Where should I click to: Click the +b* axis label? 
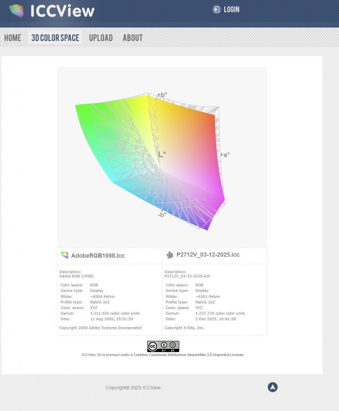pyautogui.click(x=162, y=95)
